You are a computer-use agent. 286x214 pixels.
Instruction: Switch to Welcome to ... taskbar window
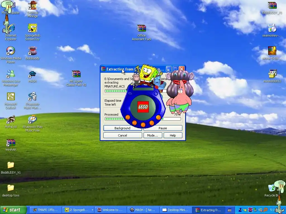[110, 210]
